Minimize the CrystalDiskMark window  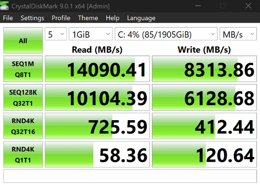198,6
